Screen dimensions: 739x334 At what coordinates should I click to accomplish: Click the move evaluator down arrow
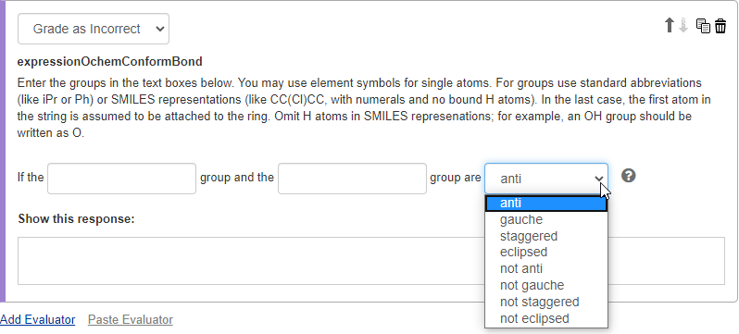tap(683, 25)
